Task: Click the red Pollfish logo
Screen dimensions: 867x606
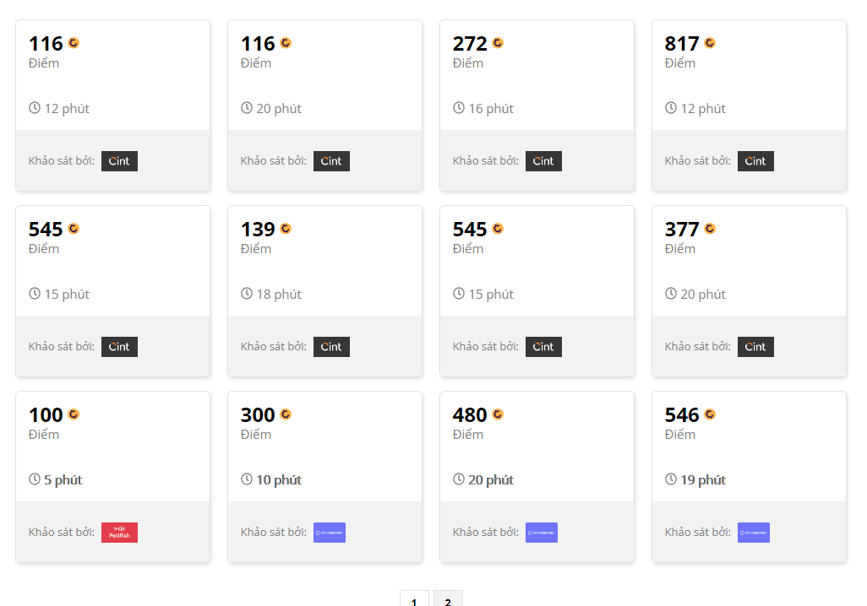Action: pos(119,533)
